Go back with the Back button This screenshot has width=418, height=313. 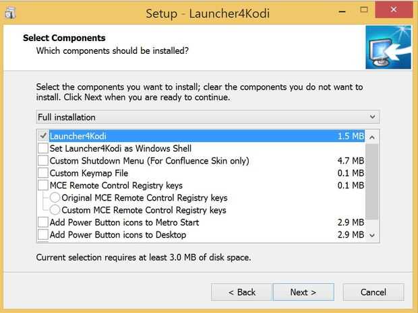click(x=241, y=292)
